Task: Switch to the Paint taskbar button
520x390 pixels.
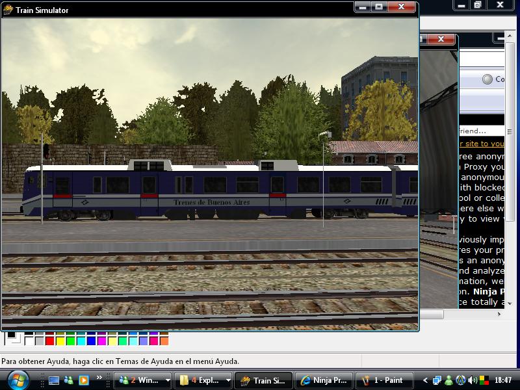Action: (x=383, y=380)
